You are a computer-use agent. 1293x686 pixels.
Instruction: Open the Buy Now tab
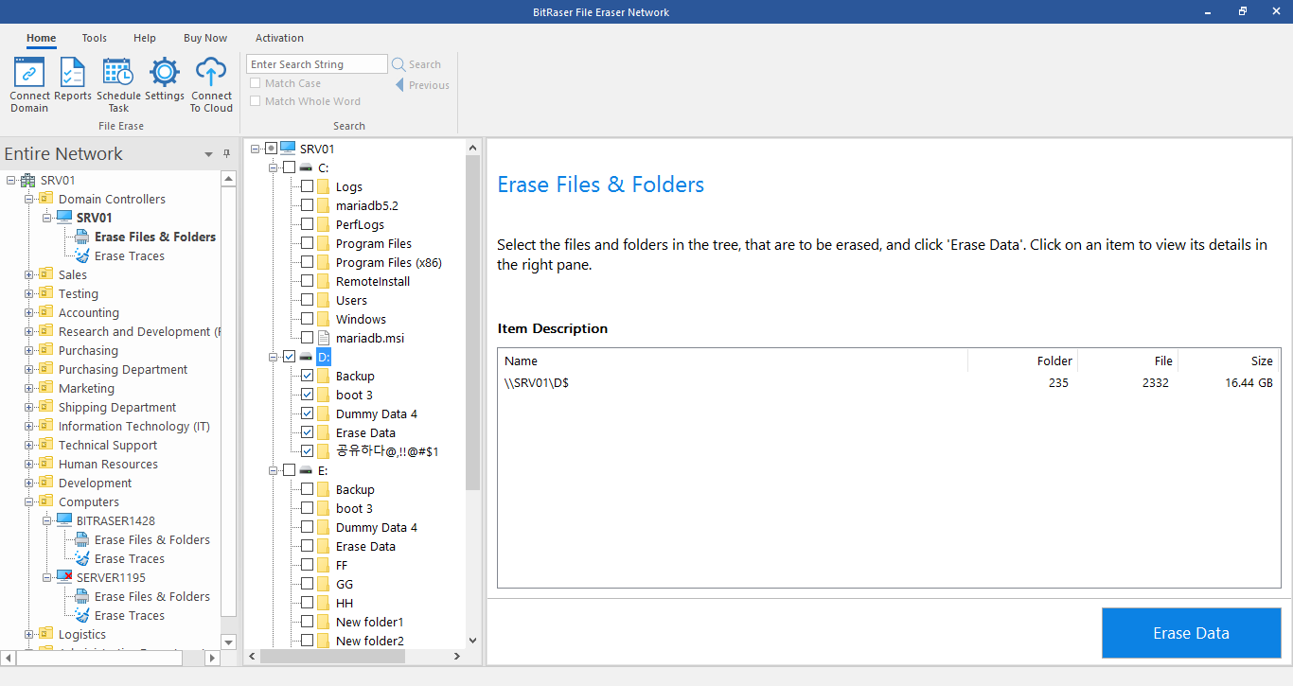(x=205, y=38)
